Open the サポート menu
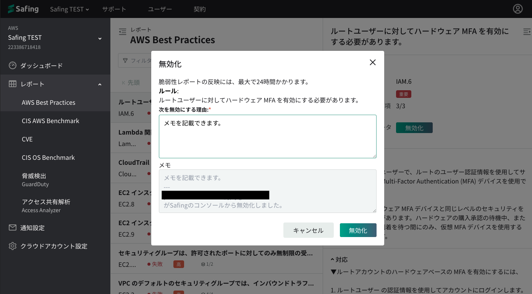The height and width of the screenshot is (294, 532). click(114, 9)
